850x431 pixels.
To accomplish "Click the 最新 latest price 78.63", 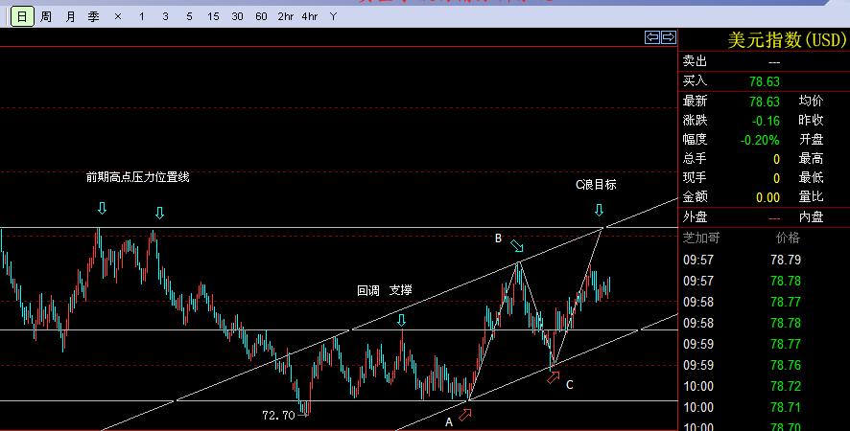I will (765, 102).
